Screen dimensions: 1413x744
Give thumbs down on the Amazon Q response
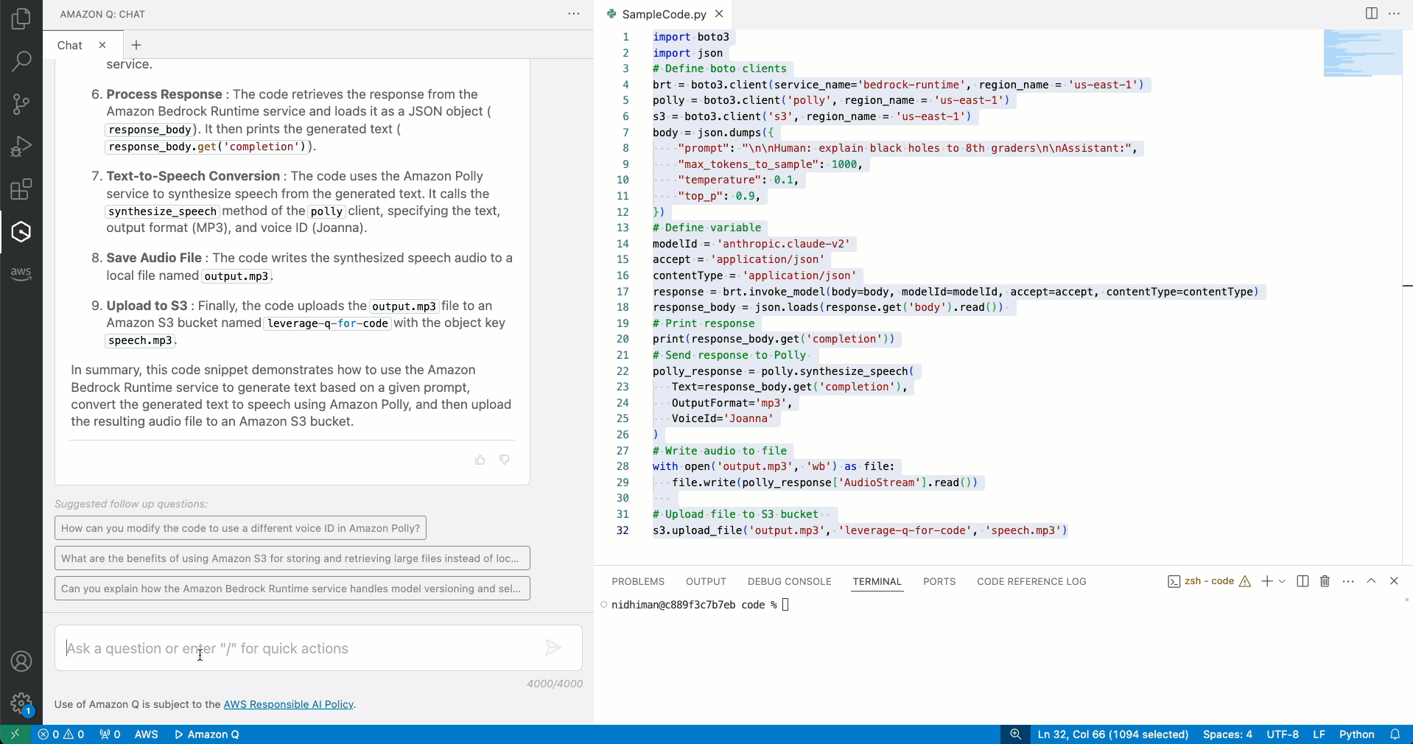505,459
